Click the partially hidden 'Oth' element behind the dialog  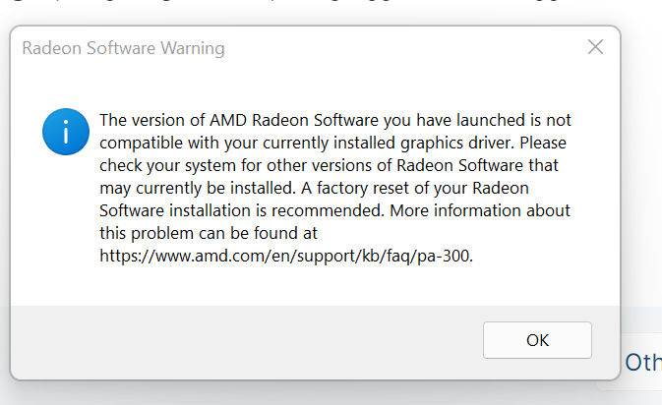642,362
